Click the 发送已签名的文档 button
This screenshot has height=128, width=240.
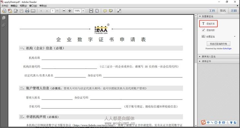click(218, 44)
